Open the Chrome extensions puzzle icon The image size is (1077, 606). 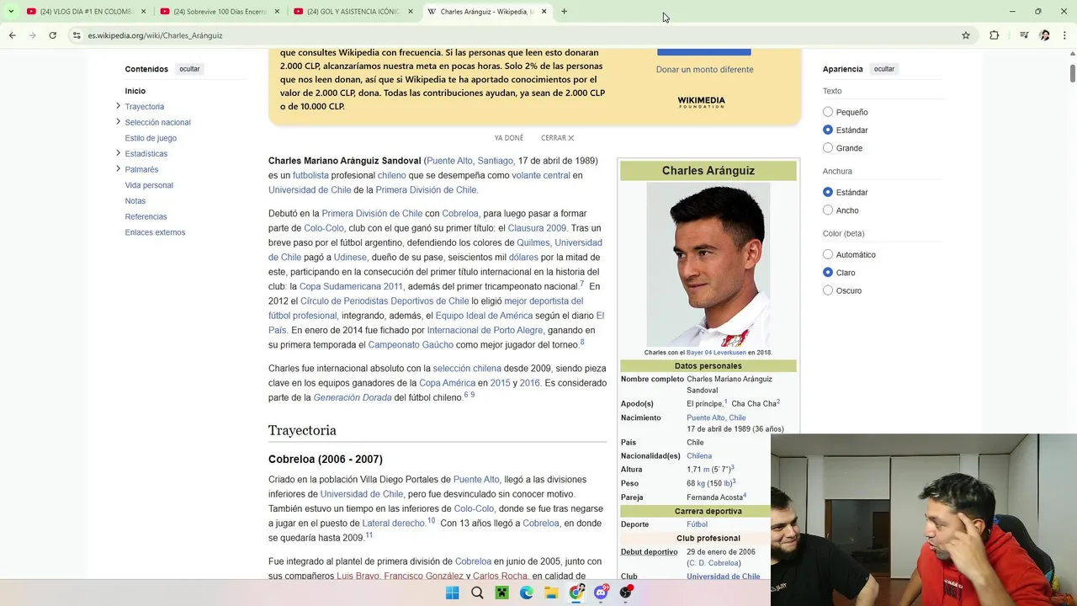(995, 35)
